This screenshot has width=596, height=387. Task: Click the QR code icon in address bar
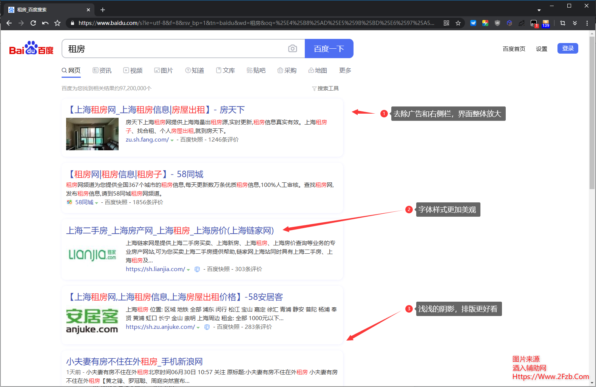(446, 23)
